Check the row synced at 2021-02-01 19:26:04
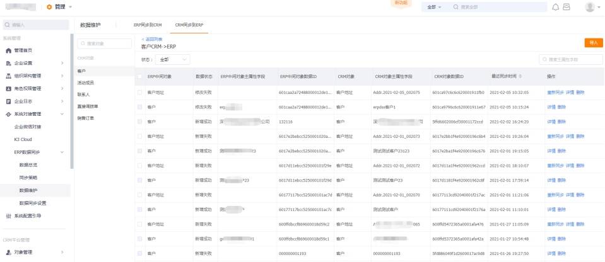Image resolution: width=605 pixels, height=262 pixels. coord(139,137)
